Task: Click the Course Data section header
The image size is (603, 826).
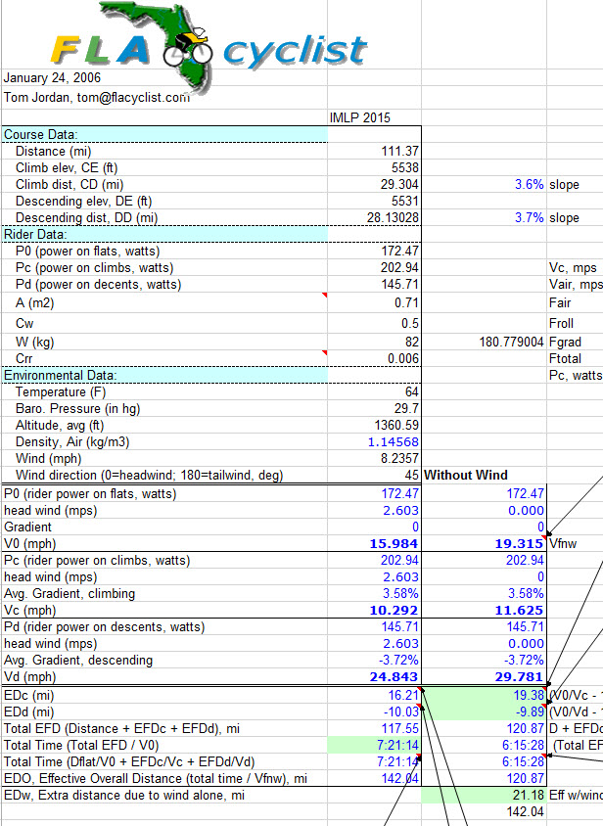Action: 41,134
